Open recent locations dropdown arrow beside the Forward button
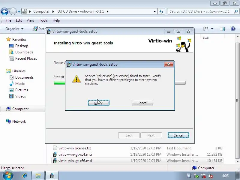This screenshot has height=180, width=240. point(19,11)
